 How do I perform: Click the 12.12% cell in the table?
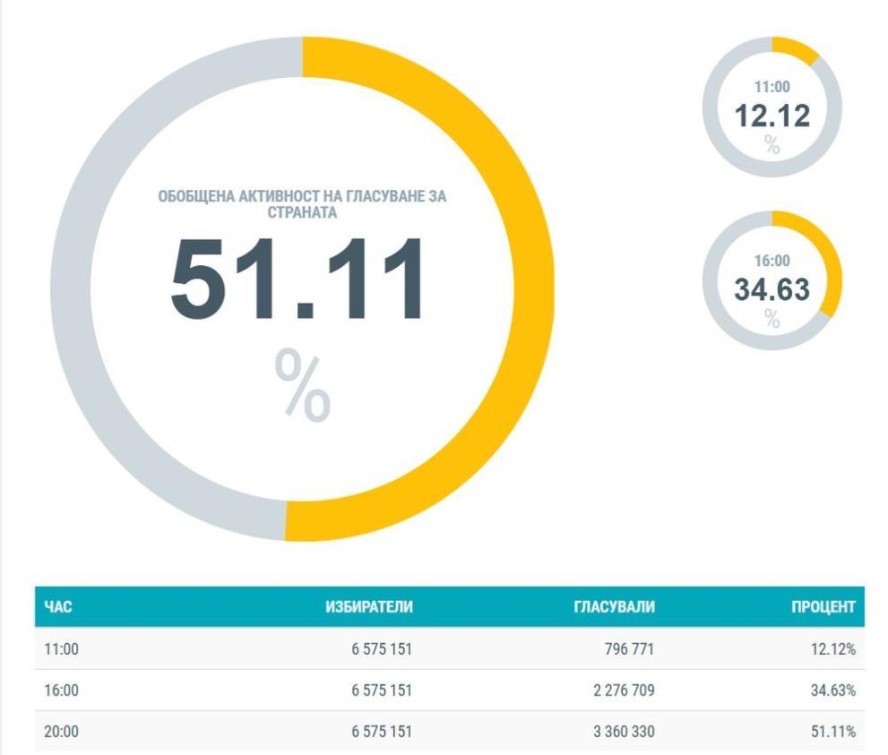click(x=832, y=649)
